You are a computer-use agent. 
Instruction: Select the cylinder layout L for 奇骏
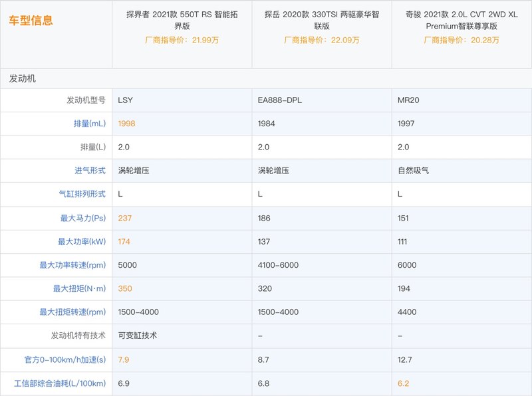click(x=400, y=194)
